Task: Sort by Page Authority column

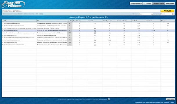Action: pyautogui.click(x=80, y=21)
